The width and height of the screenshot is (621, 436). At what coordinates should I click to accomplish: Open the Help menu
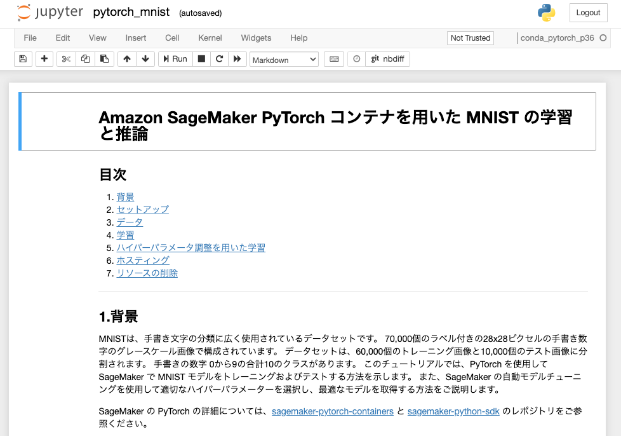[x=298, y=38]
